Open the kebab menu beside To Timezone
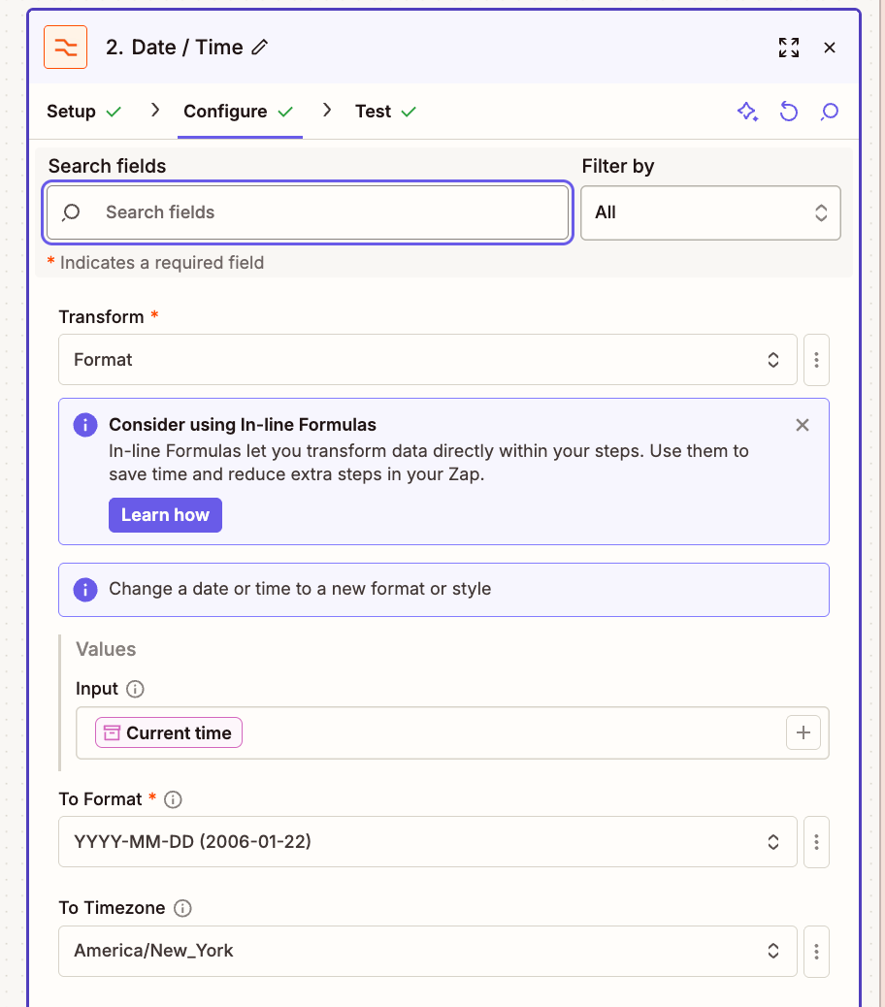Screen dimensions: 885x1007 [x=816, y=951]
